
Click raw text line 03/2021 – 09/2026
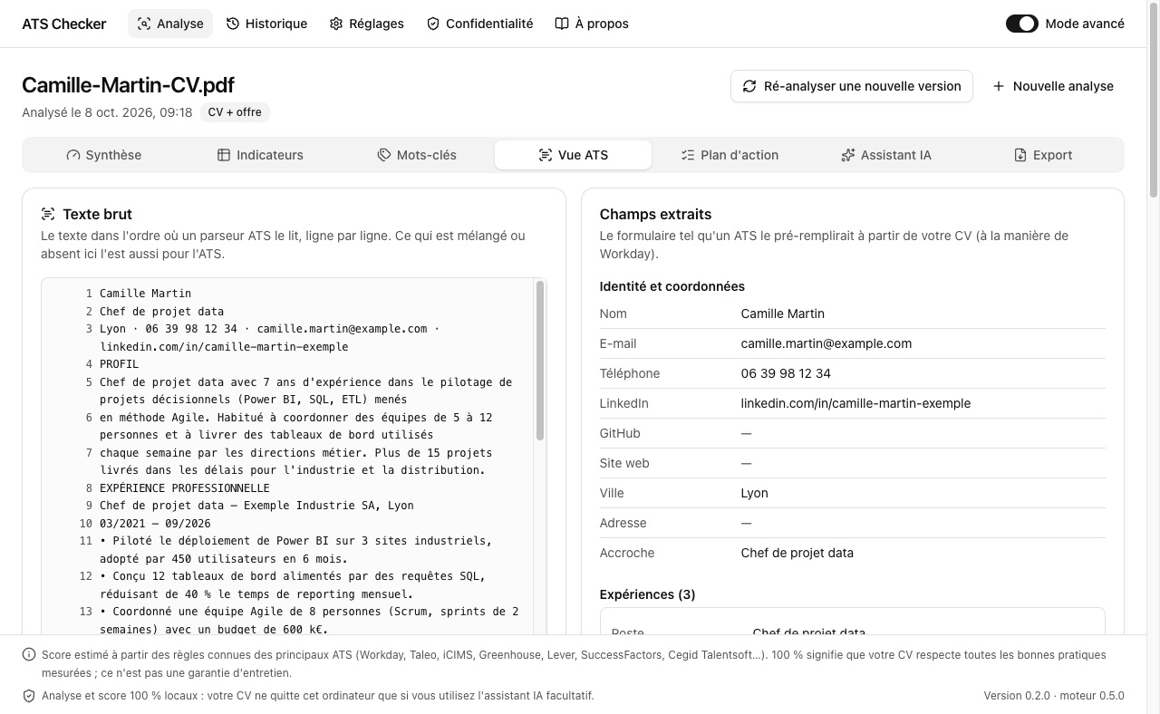pyautogui.click(x=155, y=524)
